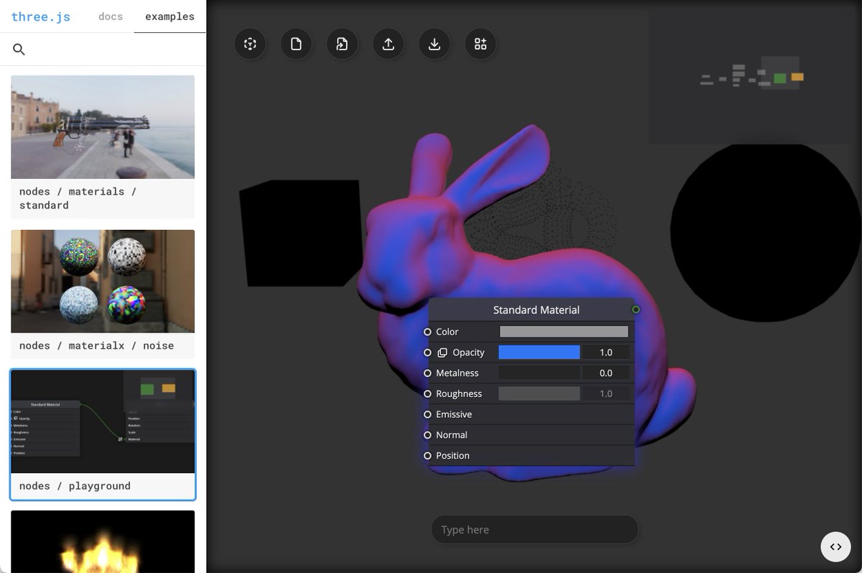
Task: Click the Roughness input socket
Action: click(427, 393)
